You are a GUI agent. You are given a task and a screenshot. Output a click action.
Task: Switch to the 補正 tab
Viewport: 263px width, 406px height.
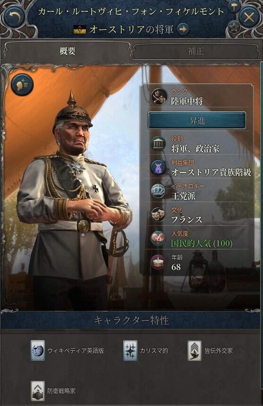pos(195,51)
